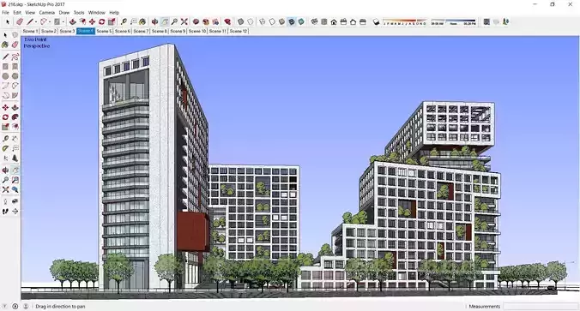Pick the Paint Bucket tool in the top toolbar
Viewport: 580px width, 311px height.
142,21
